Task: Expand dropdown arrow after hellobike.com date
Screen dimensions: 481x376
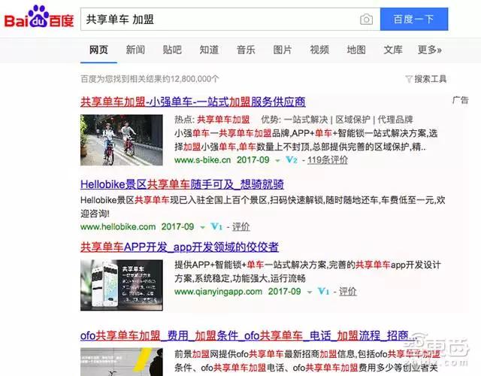Action: (202, 227)
